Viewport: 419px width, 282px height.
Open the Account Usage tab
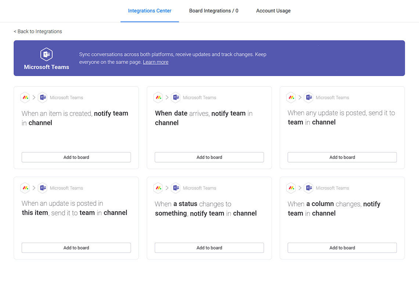pos(273,11)
